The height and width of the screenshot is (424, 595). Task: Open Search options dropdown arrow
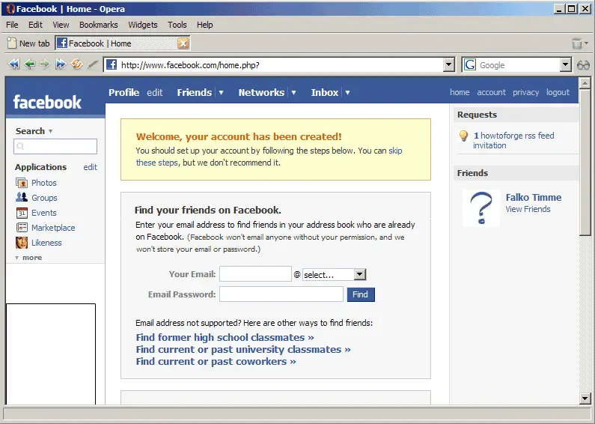click(50, 131)
